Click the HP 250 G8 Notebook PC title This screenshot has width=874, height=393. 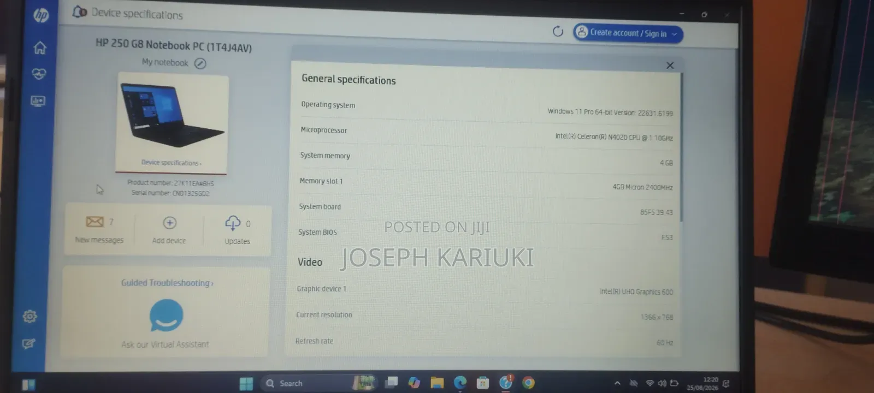[174, 45]
